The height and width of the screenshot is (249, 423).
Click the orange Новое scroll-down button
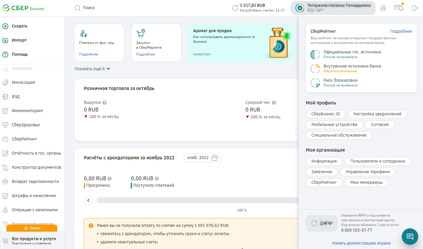32,228
